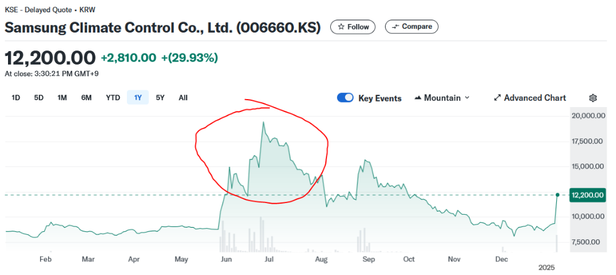Open chart settings gear icon
Viewport: 616px width, 275px height.
click(593, 98)
